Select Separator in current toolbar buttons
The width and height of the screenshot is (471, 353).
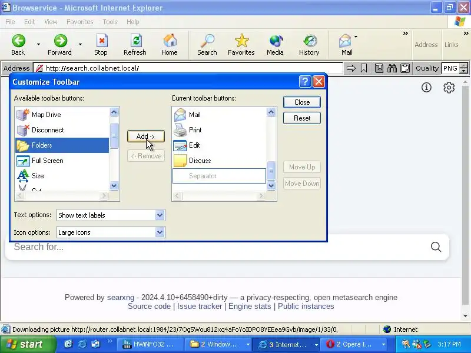(x=219, y=176)
